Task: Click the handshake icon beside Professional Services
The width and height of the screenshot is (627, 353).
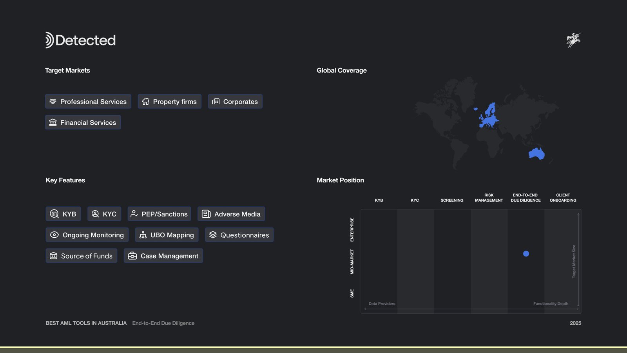Action: [53, 102]
